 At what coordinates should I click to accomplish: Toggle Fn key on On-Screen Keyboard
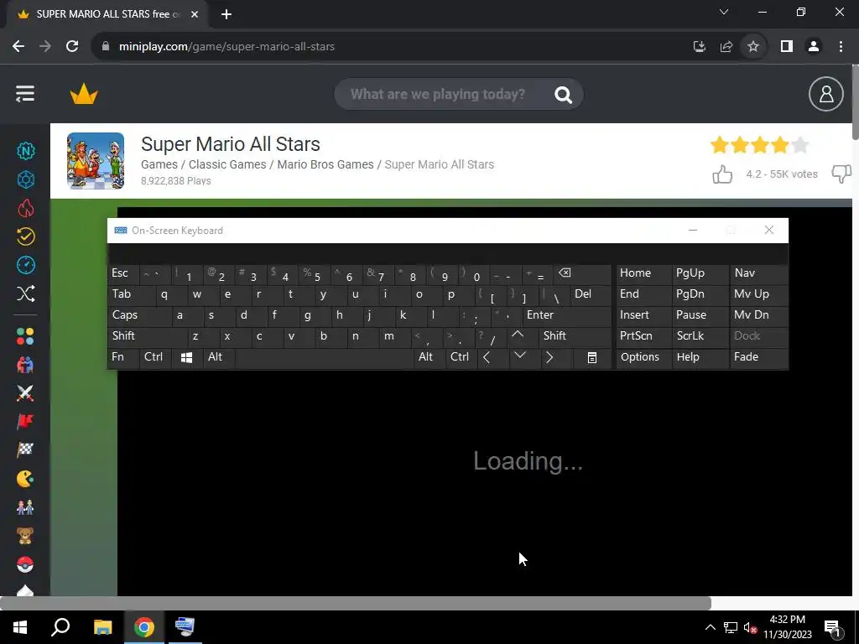(122, 357)
